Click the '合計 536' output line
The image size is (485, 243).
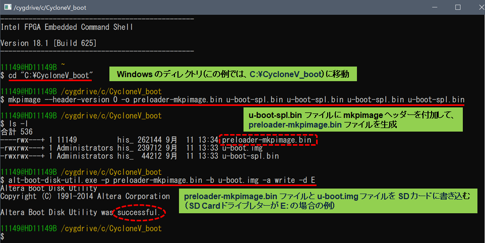tap(17, 132)
